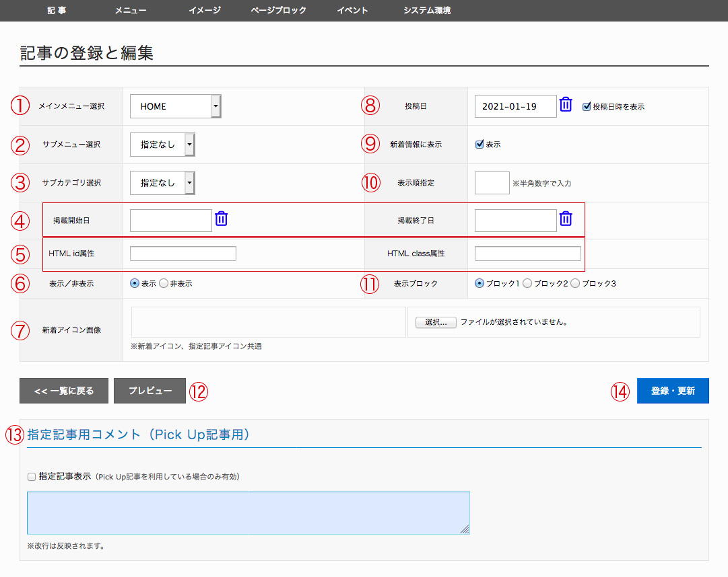The height and width of the screenshot is (577, 728).
Task: Choose ブロック2 radio option
Action: click(x=527, y=284)
